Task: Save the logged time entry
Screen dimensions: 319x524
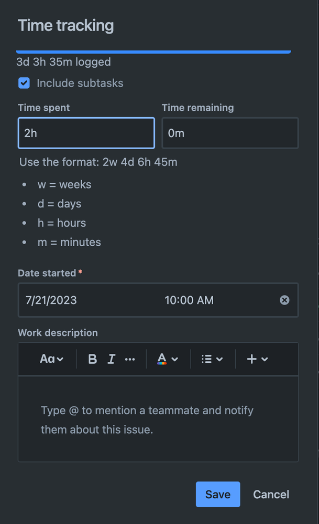Action: click(217, 494)
